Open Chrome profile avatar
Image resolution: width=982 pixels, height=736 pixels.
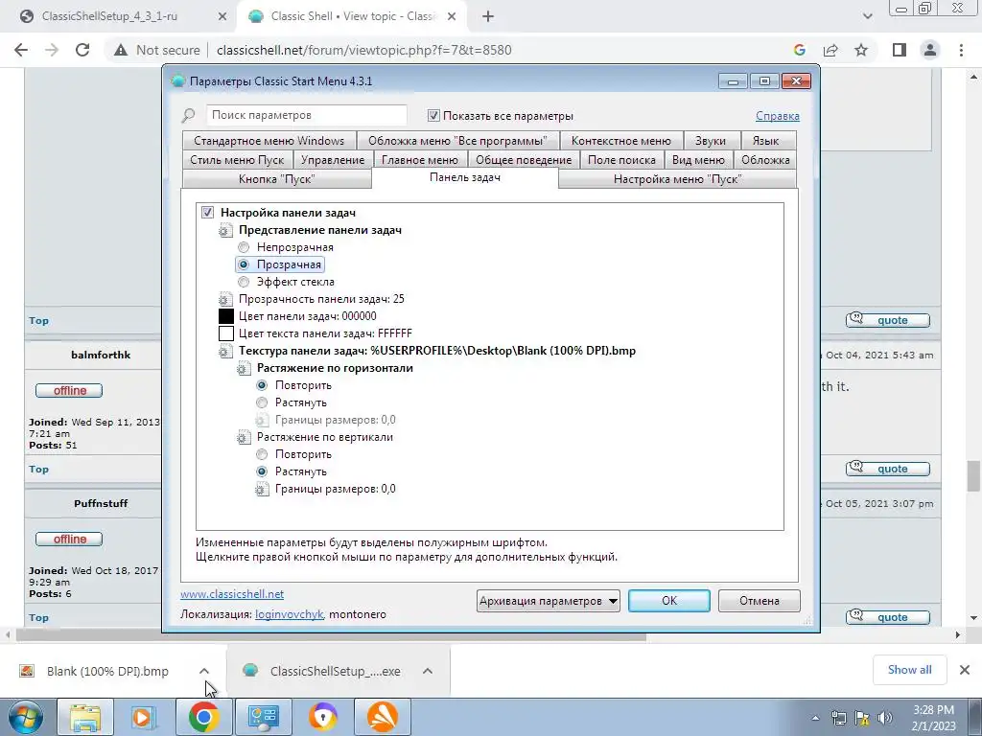click(930, 50)
